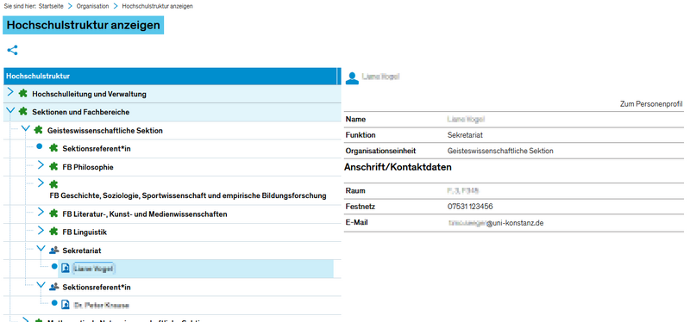Click the share icon below the page title
690x322 pixels.
click(12, 50)
